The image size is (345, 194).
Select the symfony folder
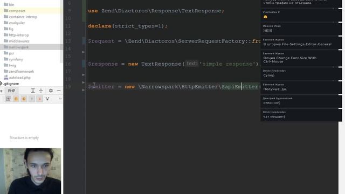(16, 59)
